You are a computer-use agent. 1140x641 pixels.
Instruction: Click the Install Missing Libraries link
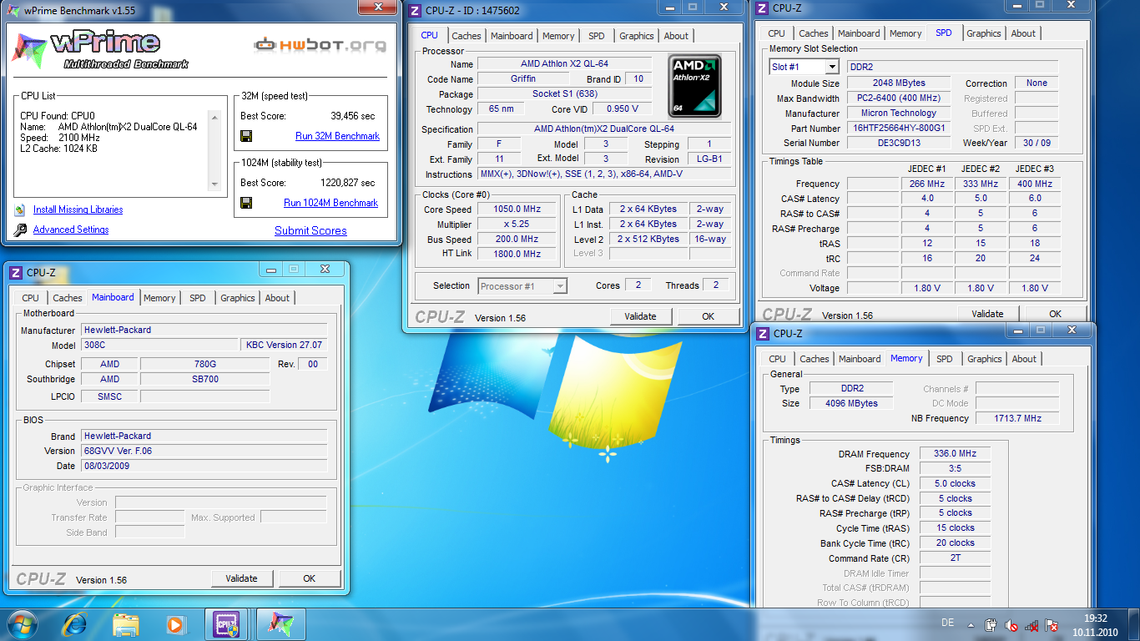point(78,209)
